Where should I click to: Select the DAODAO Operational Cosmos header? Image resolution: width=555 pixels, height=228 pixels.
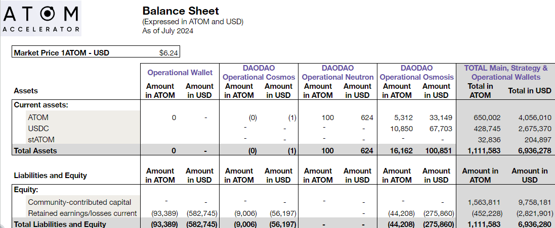[259, 73]
